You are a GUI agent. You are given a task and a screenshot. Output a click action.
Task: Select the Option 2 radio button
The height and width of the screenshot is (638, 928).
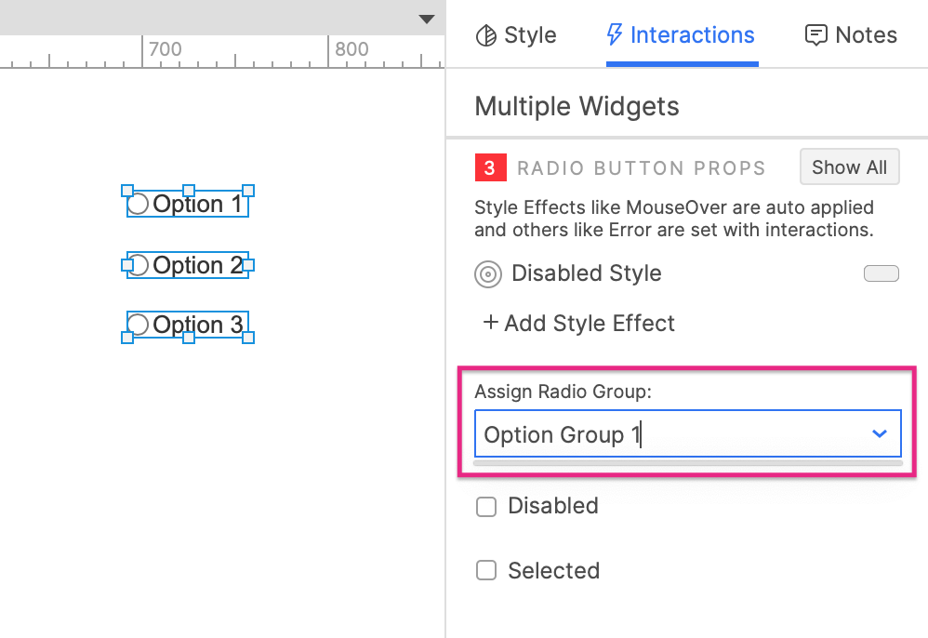[138, 264]
